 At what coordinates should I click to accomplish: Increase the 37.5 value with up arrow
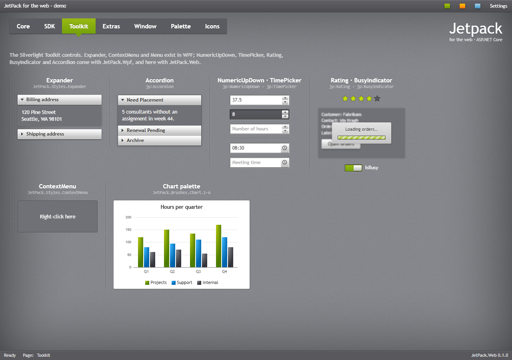[285, 98]
